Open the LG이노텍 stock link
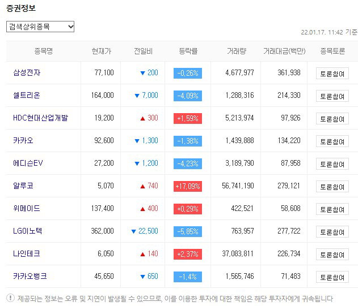This screenshot has width=358, height=306. [27, 231]
